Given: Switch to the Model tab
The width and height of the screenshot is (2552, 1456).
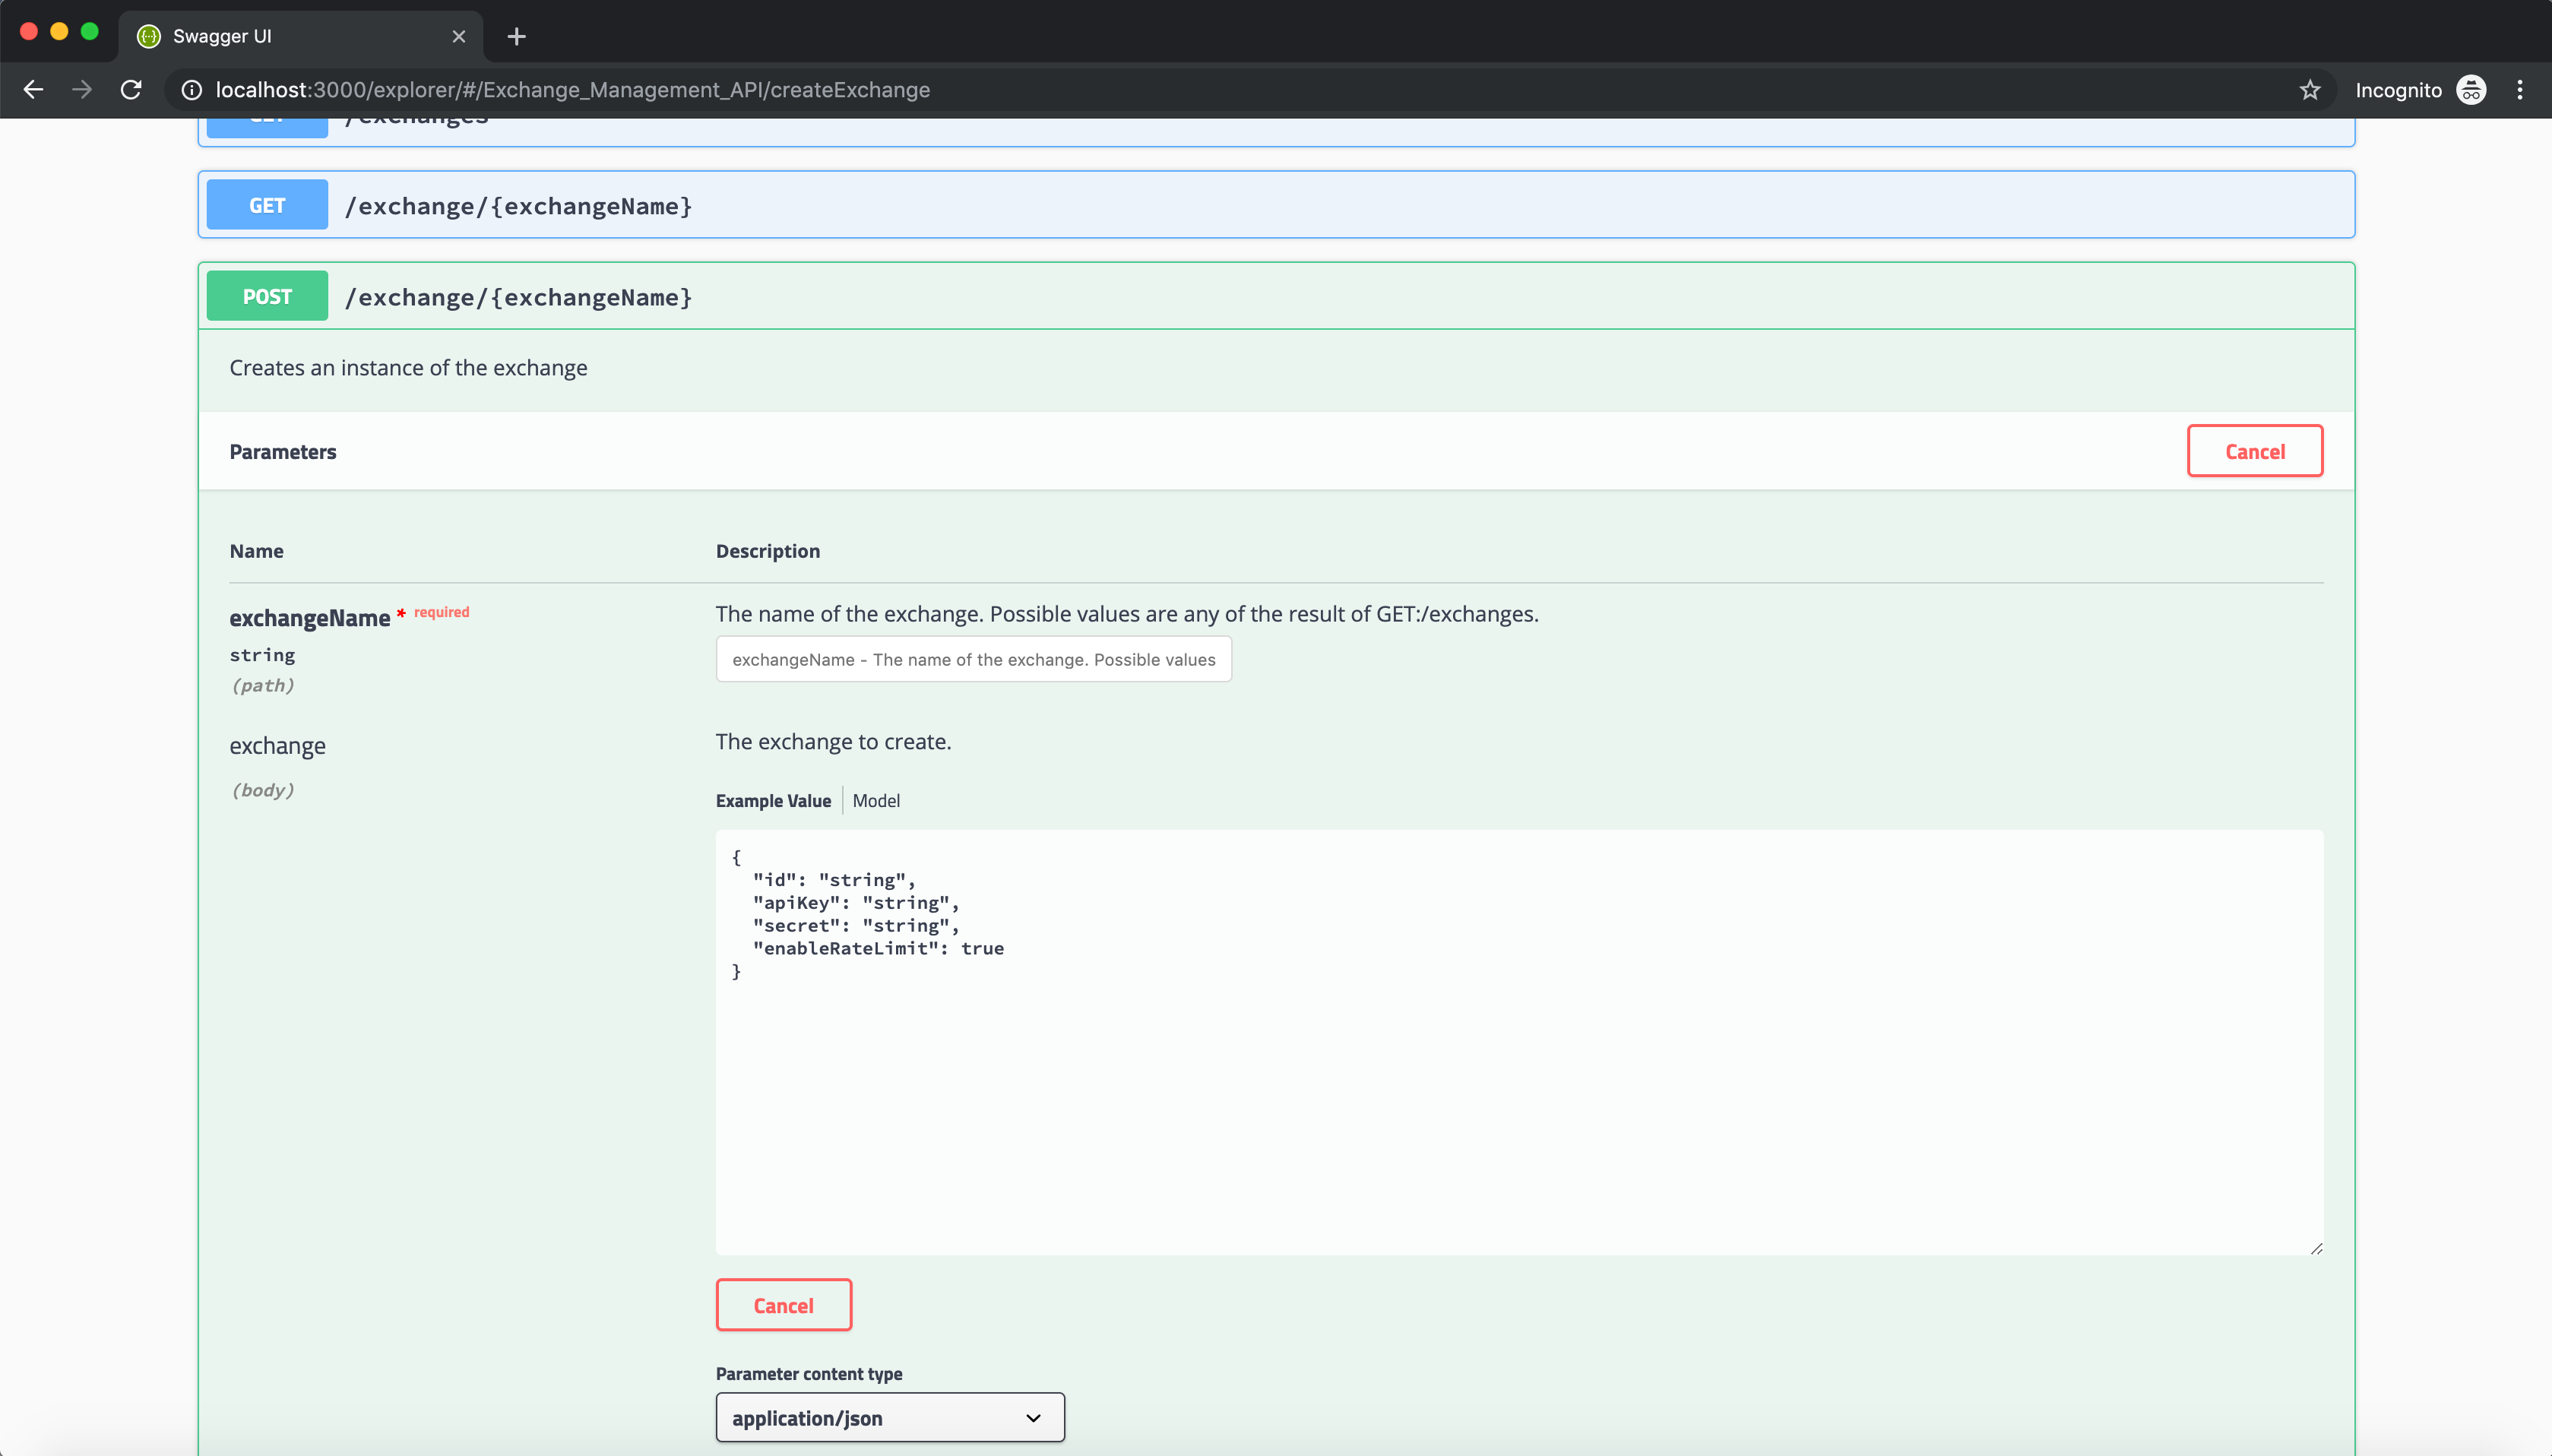Looking at the screenshot, I should 876,801.
